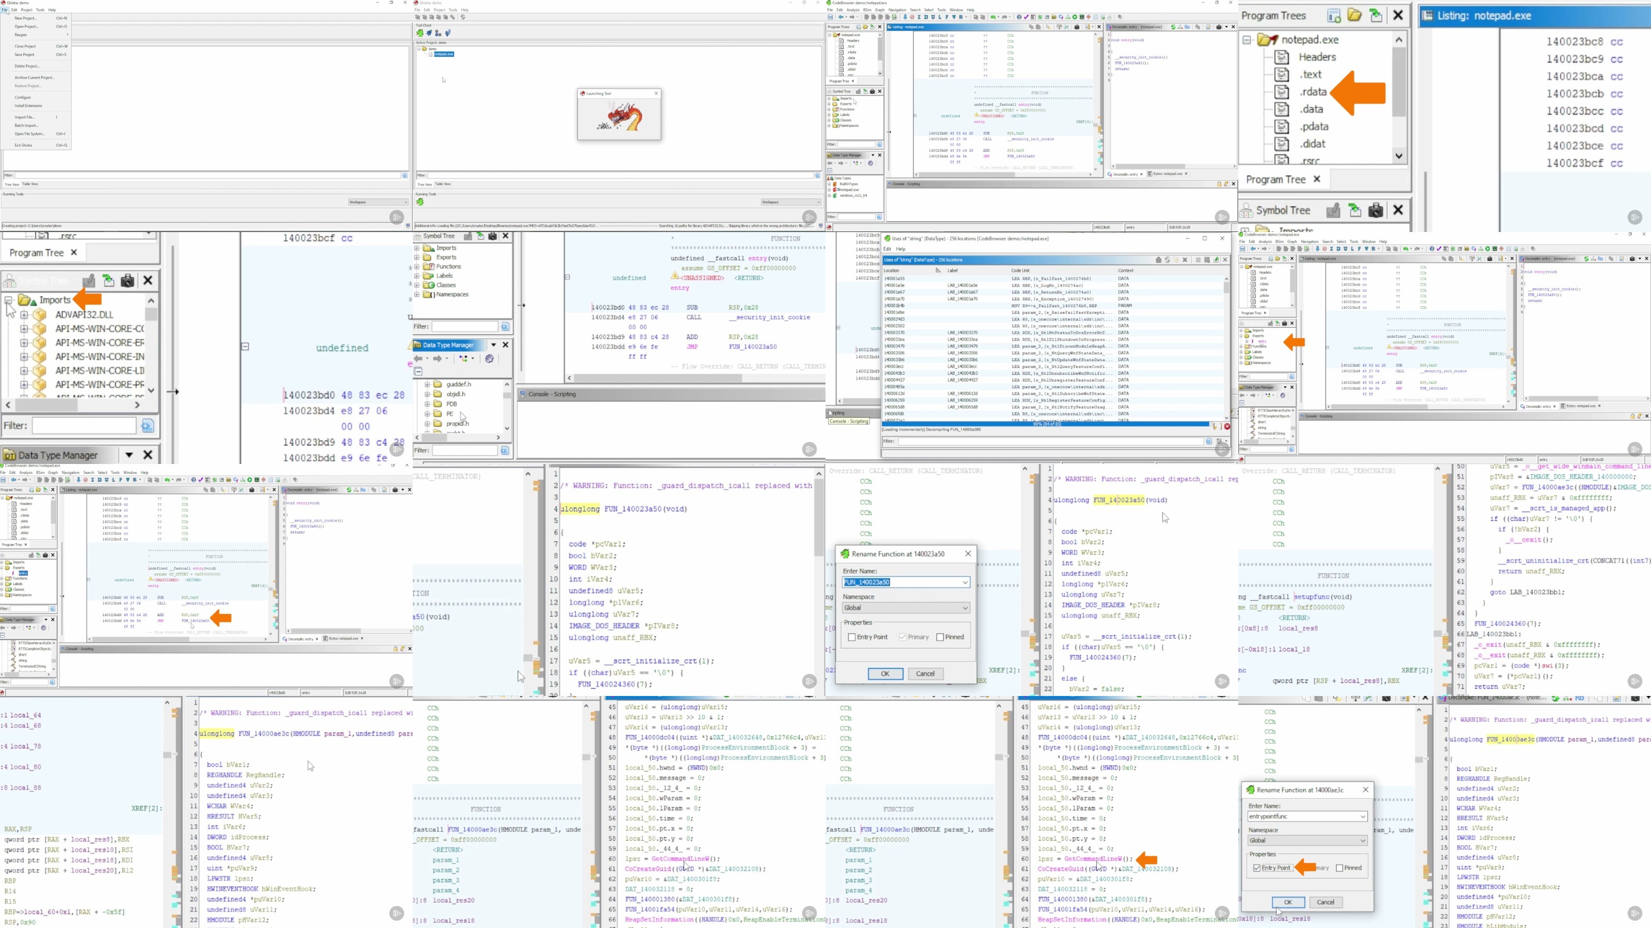Choose Import File... from the File menu
Screen dimensions: 1651x928
[39, 117]
